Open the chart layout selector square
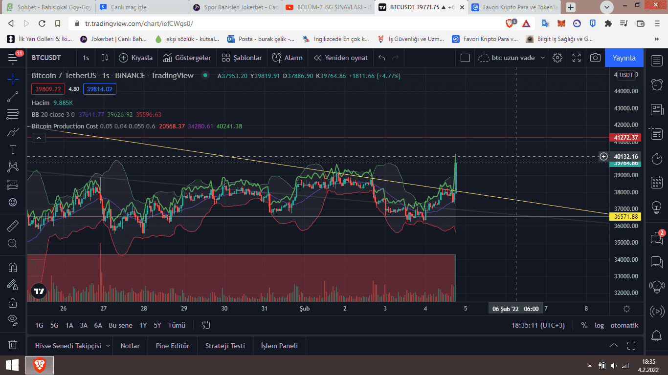 (465, 58)
